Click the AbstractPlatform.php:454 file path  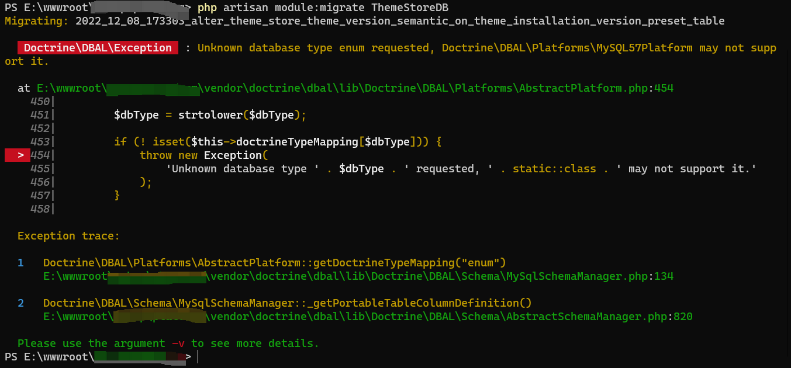pyautogui.click(x=355, y=88)
